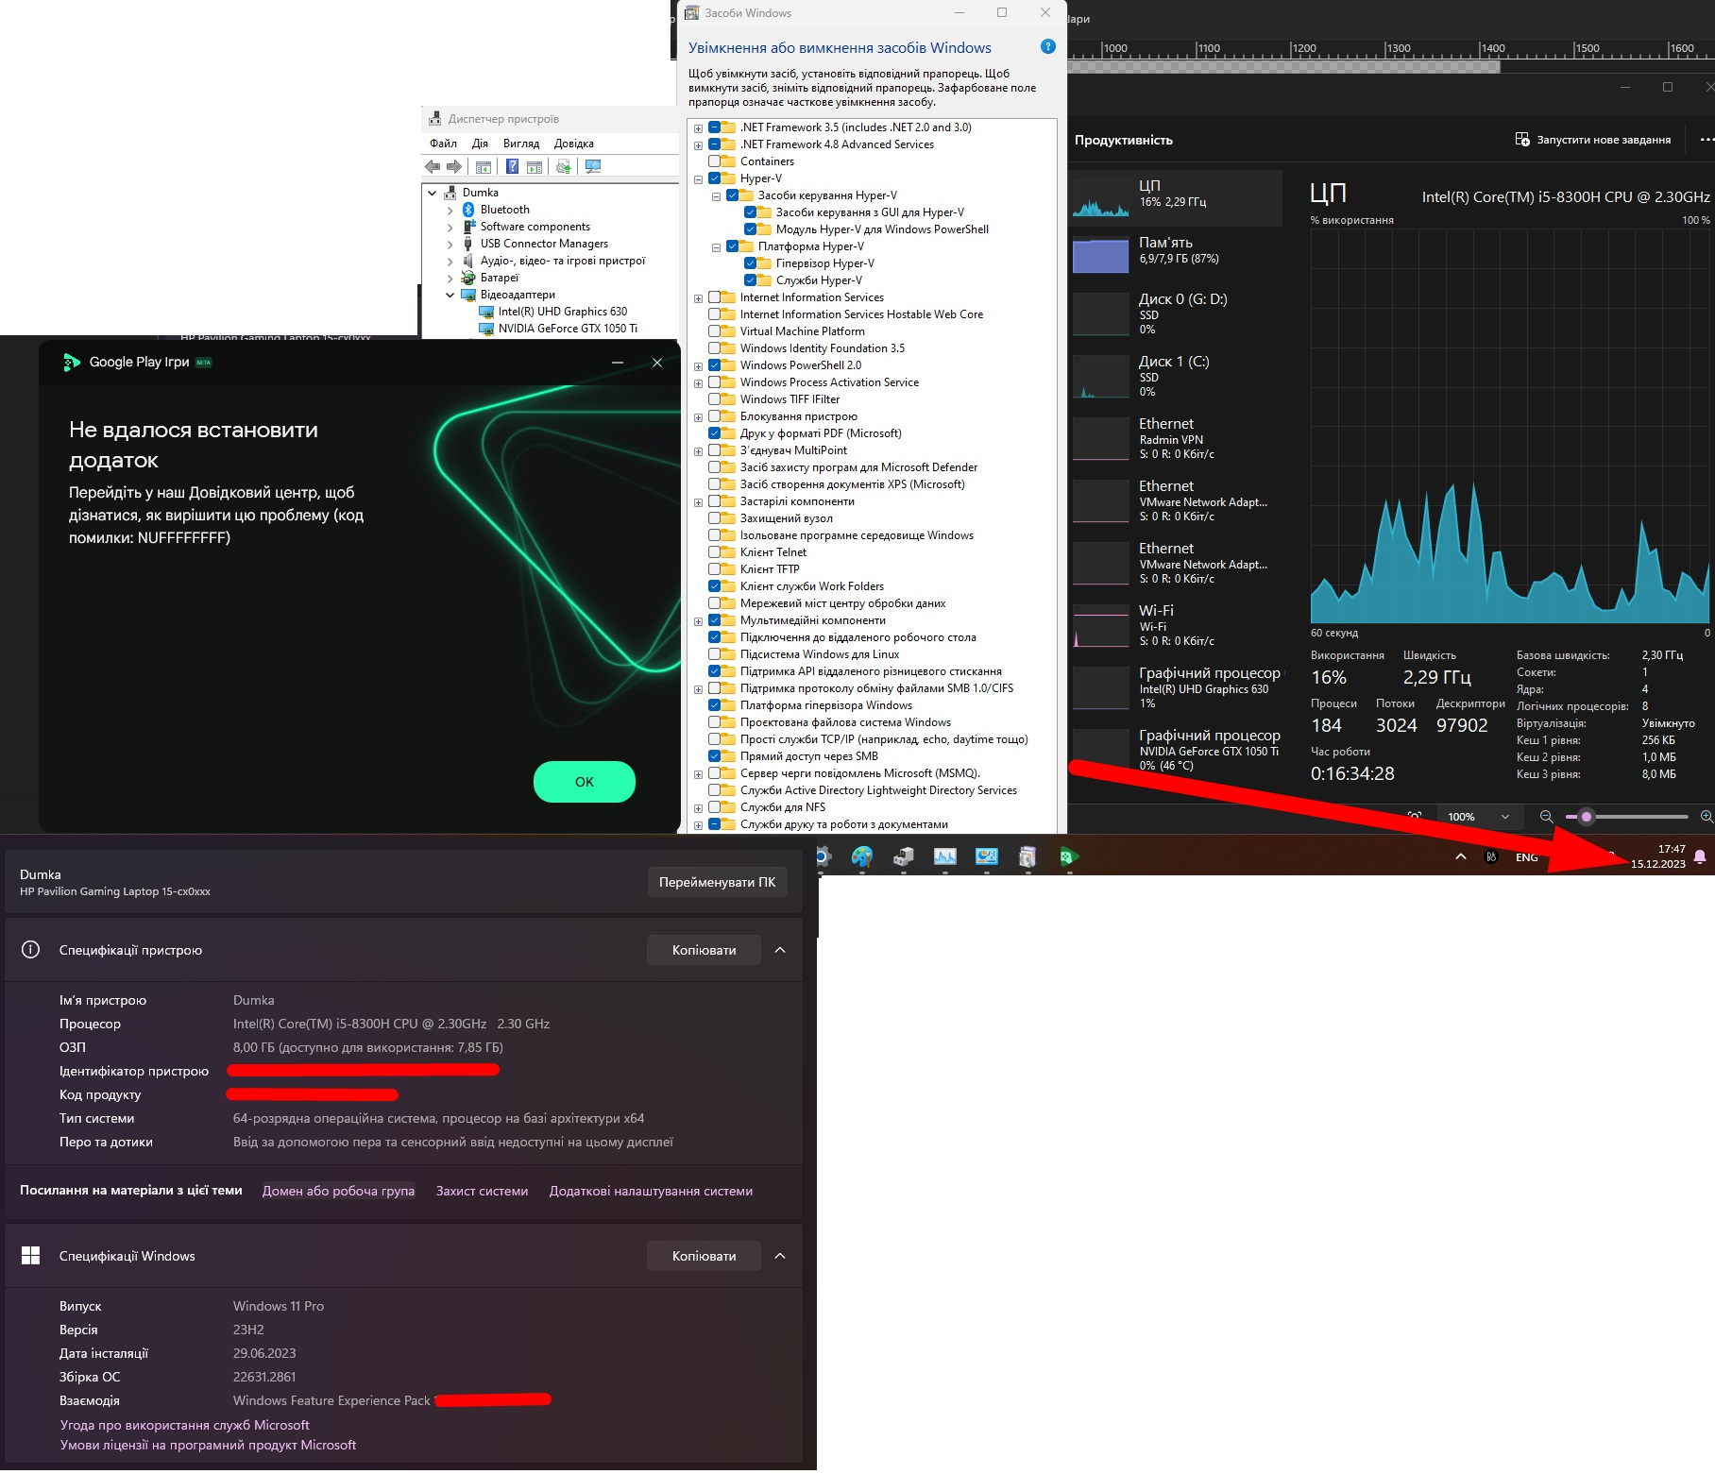Click OK in Google Play Ігри error dialog
The height and width of the screenshot is (1474, 1715).
(585, 782)
